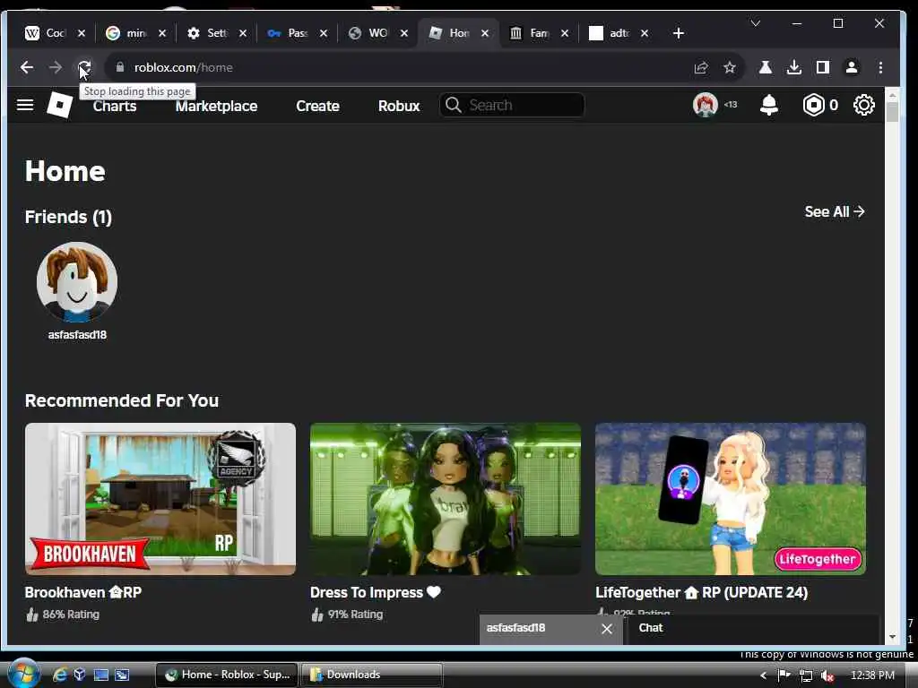918x688 pixels.
Task: Switch to the Settings tab
Action: [x=208, y=33]
